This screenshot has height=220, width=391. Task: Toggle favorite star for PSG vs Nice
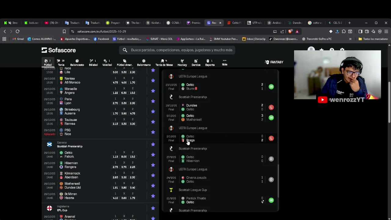[153, 132]
